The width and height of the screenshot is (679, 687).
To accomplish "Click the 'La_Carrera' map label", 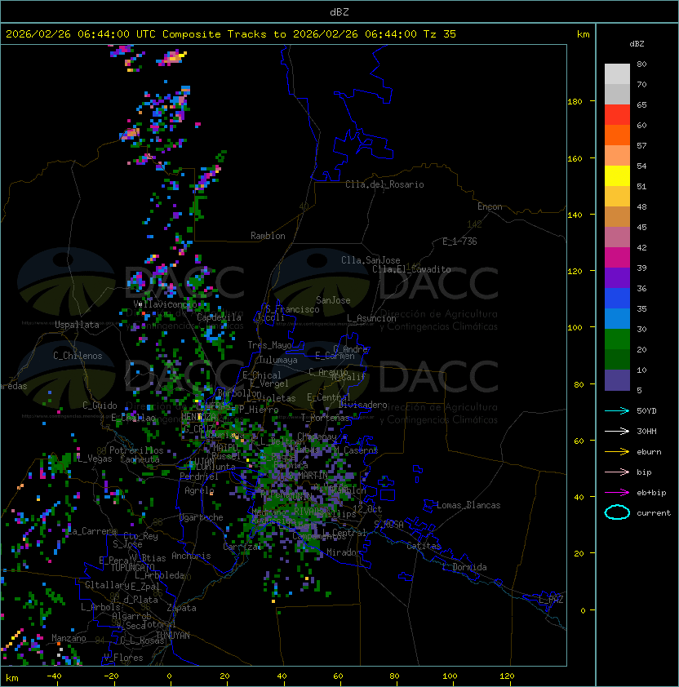I will click(x=92, y=531).
